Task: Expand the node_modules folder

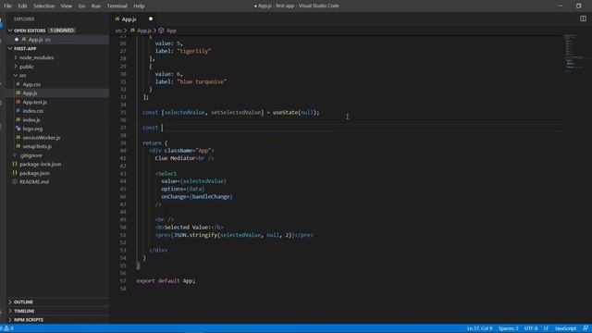Action: (x=36, y=57)
